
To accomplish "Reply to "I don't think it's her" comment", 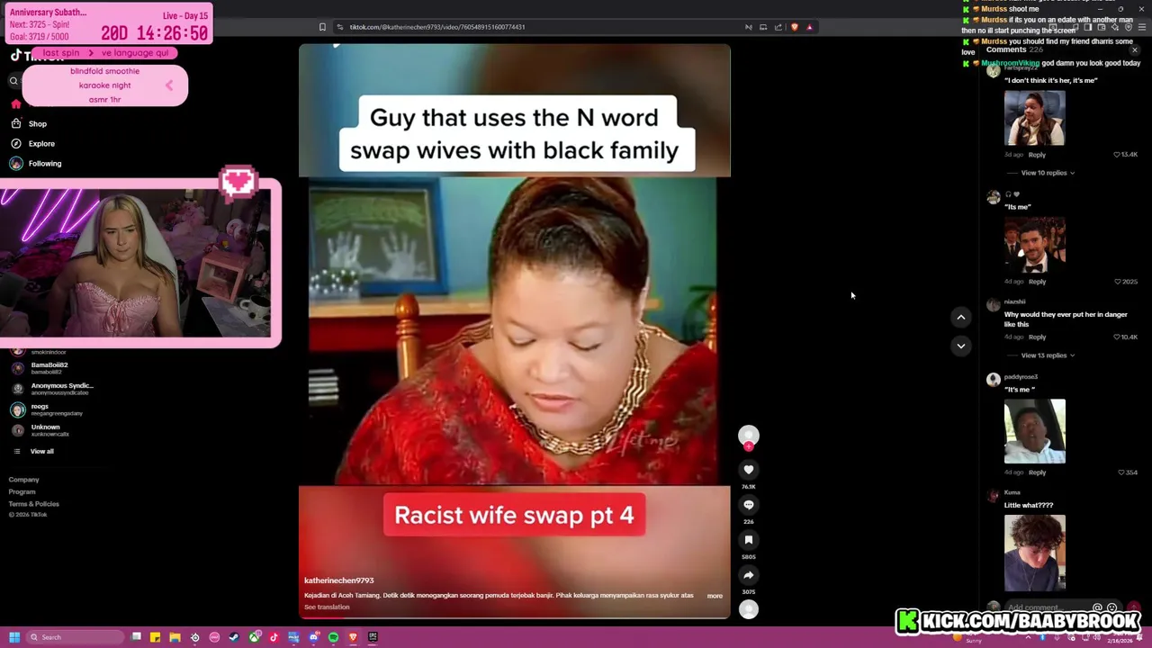I will pyautogui.click(x=1037, y=155).
